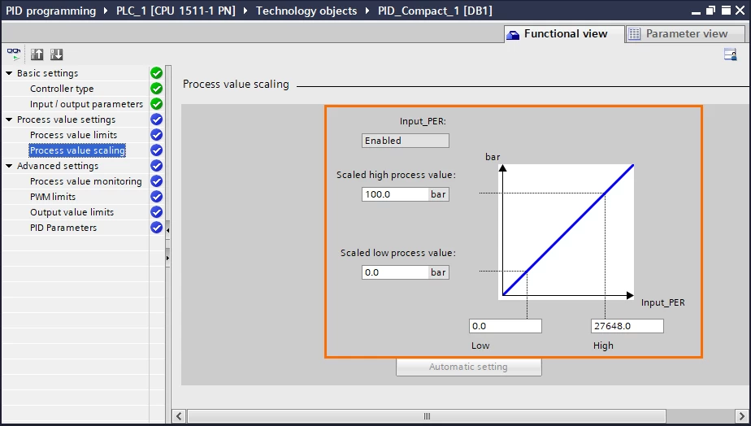This screenshot has width=751, height=426.
Task: Select Process value monitoring entry
Action: point(85,181)
